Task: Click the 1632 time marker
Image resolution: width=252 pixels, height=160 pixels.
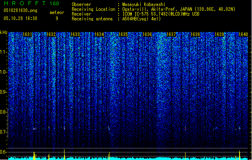Action: (51, 34)
